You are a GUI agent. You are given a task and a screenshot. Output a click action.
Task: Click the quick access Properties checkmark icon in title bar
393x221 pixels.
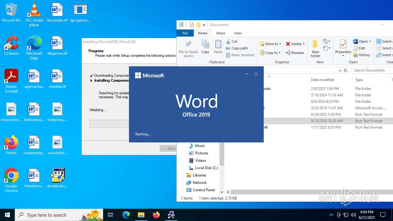[x=192, y=25]
